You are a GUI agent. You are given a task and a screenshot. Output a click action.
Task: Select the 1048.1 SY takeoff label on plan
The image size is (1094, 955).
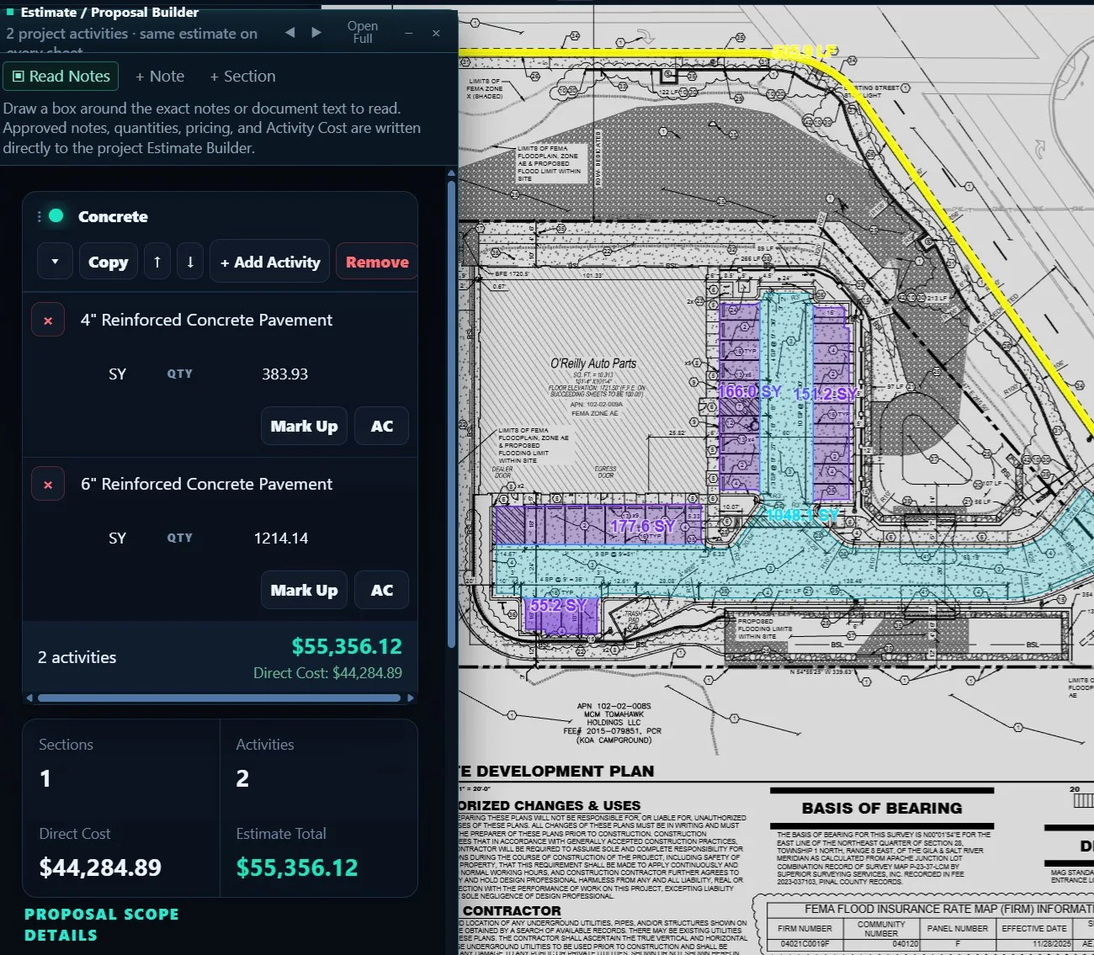(x=802, y=515)
